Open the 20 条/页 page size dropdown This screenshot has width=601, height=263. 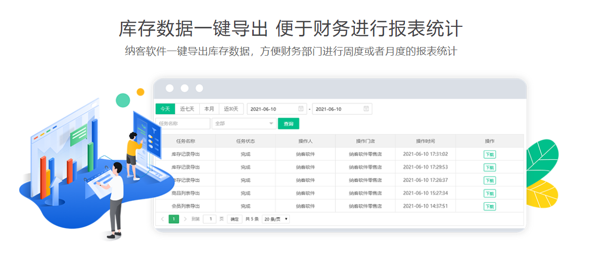tap(275, 219)
